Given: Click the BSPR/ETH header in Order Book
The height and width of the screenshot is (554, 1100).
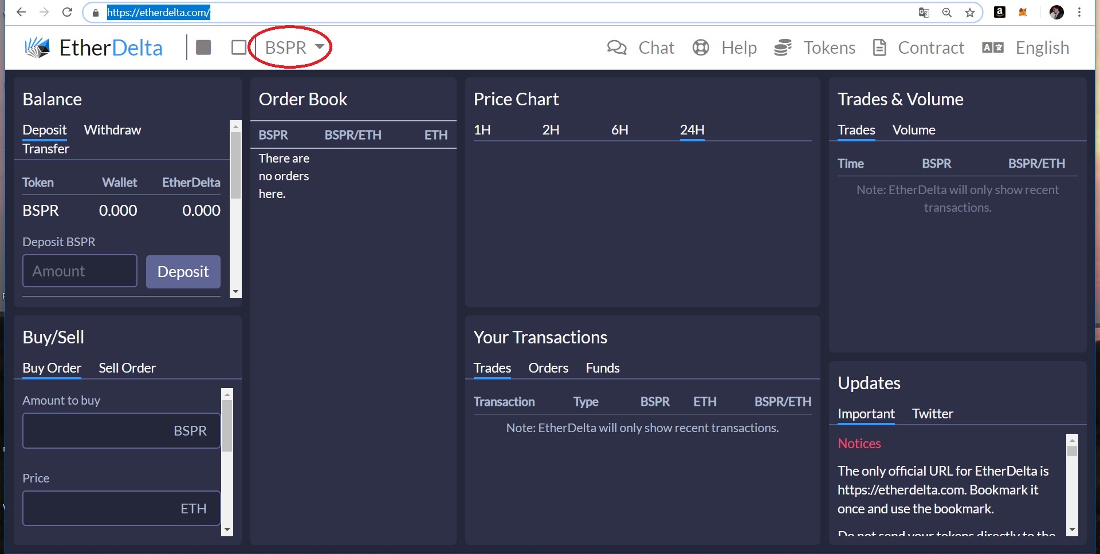Looking at the screenshot, I should coord(353,135).
